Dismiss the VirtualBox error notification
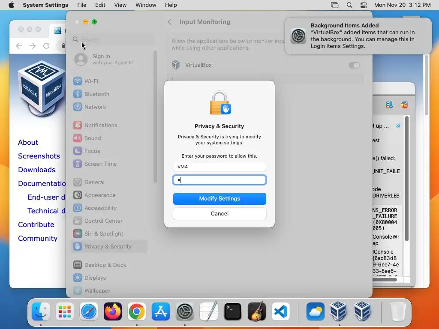The image size is (439, 329). (398, 126)
